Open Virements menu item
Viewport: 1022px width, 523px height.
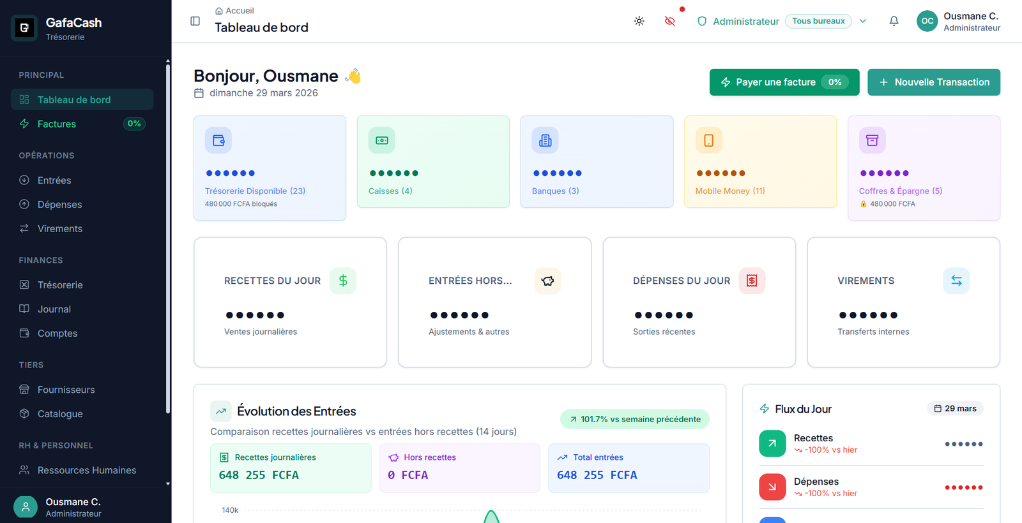82,228
